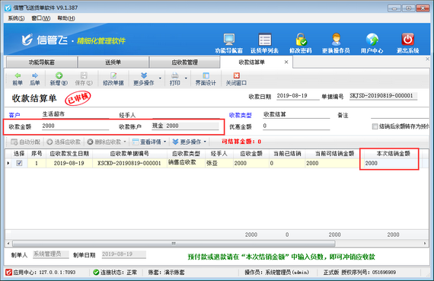Screen dimensions: 434x281
Task: Expand the grid 更多操作 dropdown arrow
Action: pos(205,142)
